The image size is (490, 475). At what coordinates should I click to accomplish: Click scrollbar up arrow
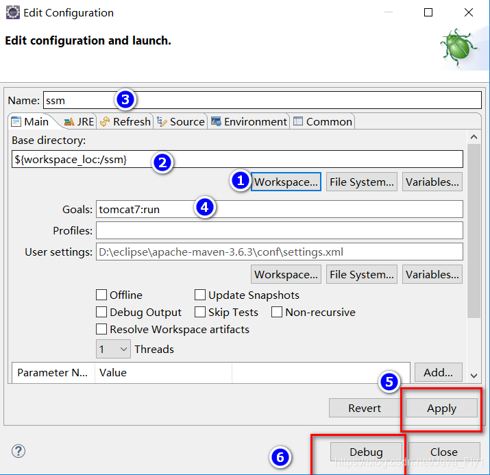(474, 137)
